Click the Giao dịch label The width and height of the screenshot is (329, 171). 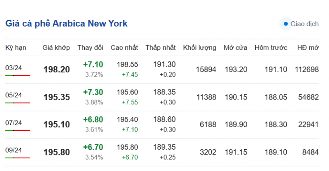click(x=304, y=24)
